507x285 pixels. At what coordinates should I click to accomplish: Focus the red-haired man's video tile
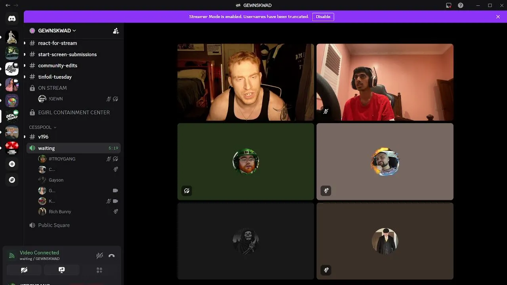click(246, 82)
